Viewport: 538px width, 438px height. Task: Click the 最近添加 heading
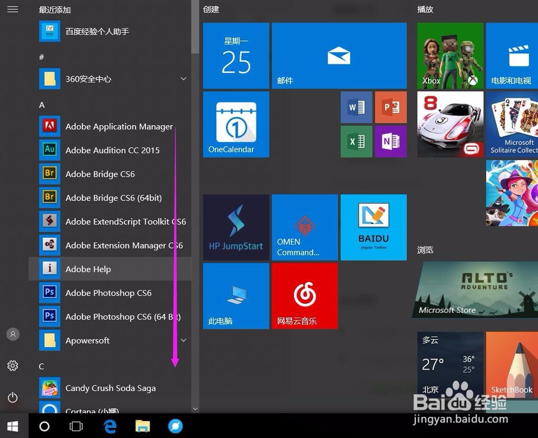(55, 10)
